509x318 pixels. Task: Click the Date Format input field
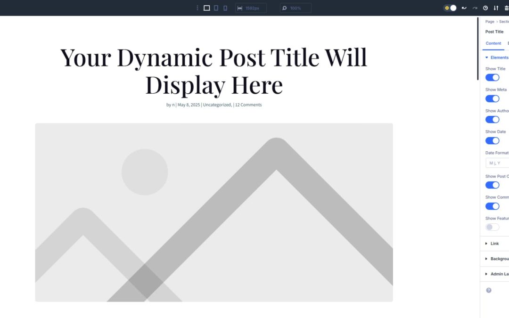(497, 163)
